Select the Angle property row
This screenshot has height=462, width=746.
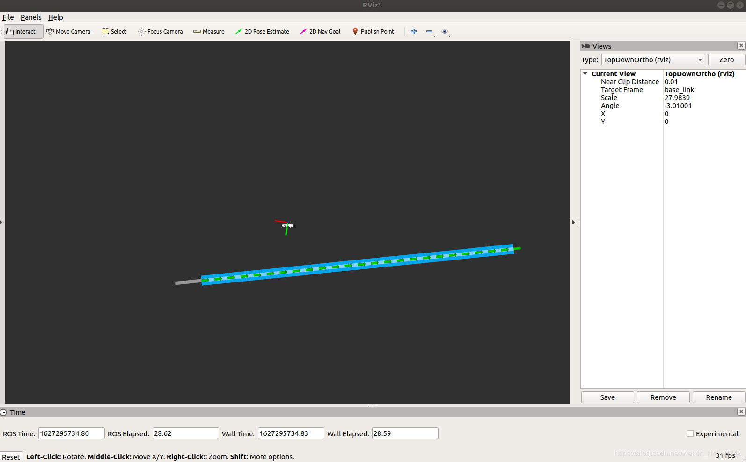click(x=663, y=106)
